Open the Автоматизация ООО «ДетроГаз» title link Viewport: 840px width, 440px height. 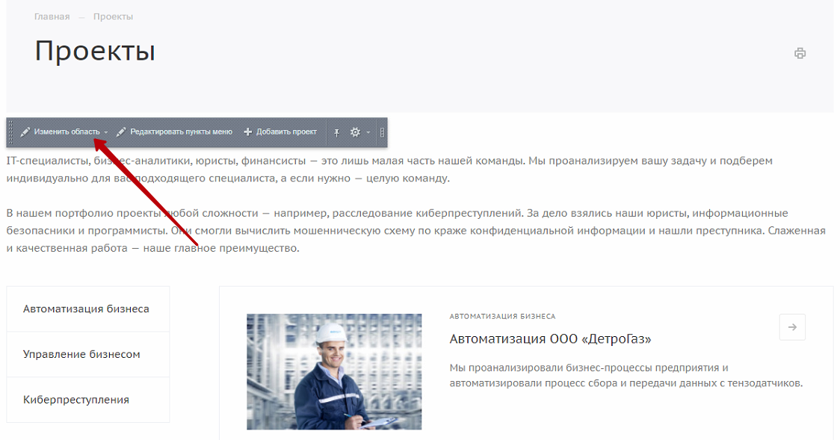tap(550, 339)
